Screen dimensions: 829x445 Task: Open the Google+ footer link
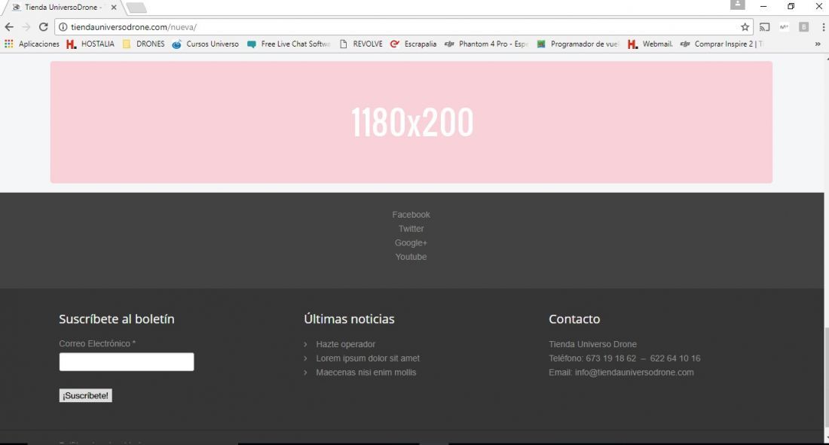[411, 242]
